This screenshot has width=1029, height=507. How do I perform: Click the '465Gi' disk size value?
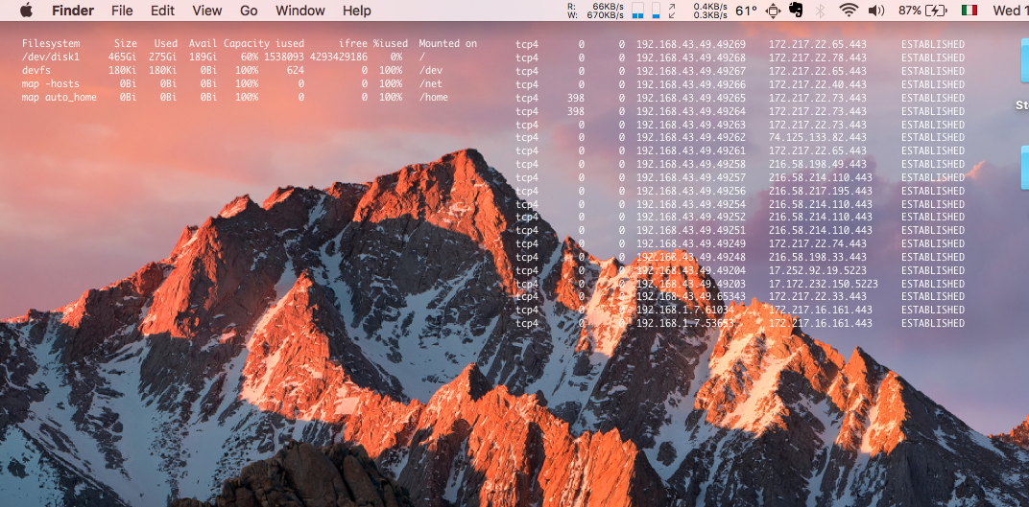[x=123, y=57]
